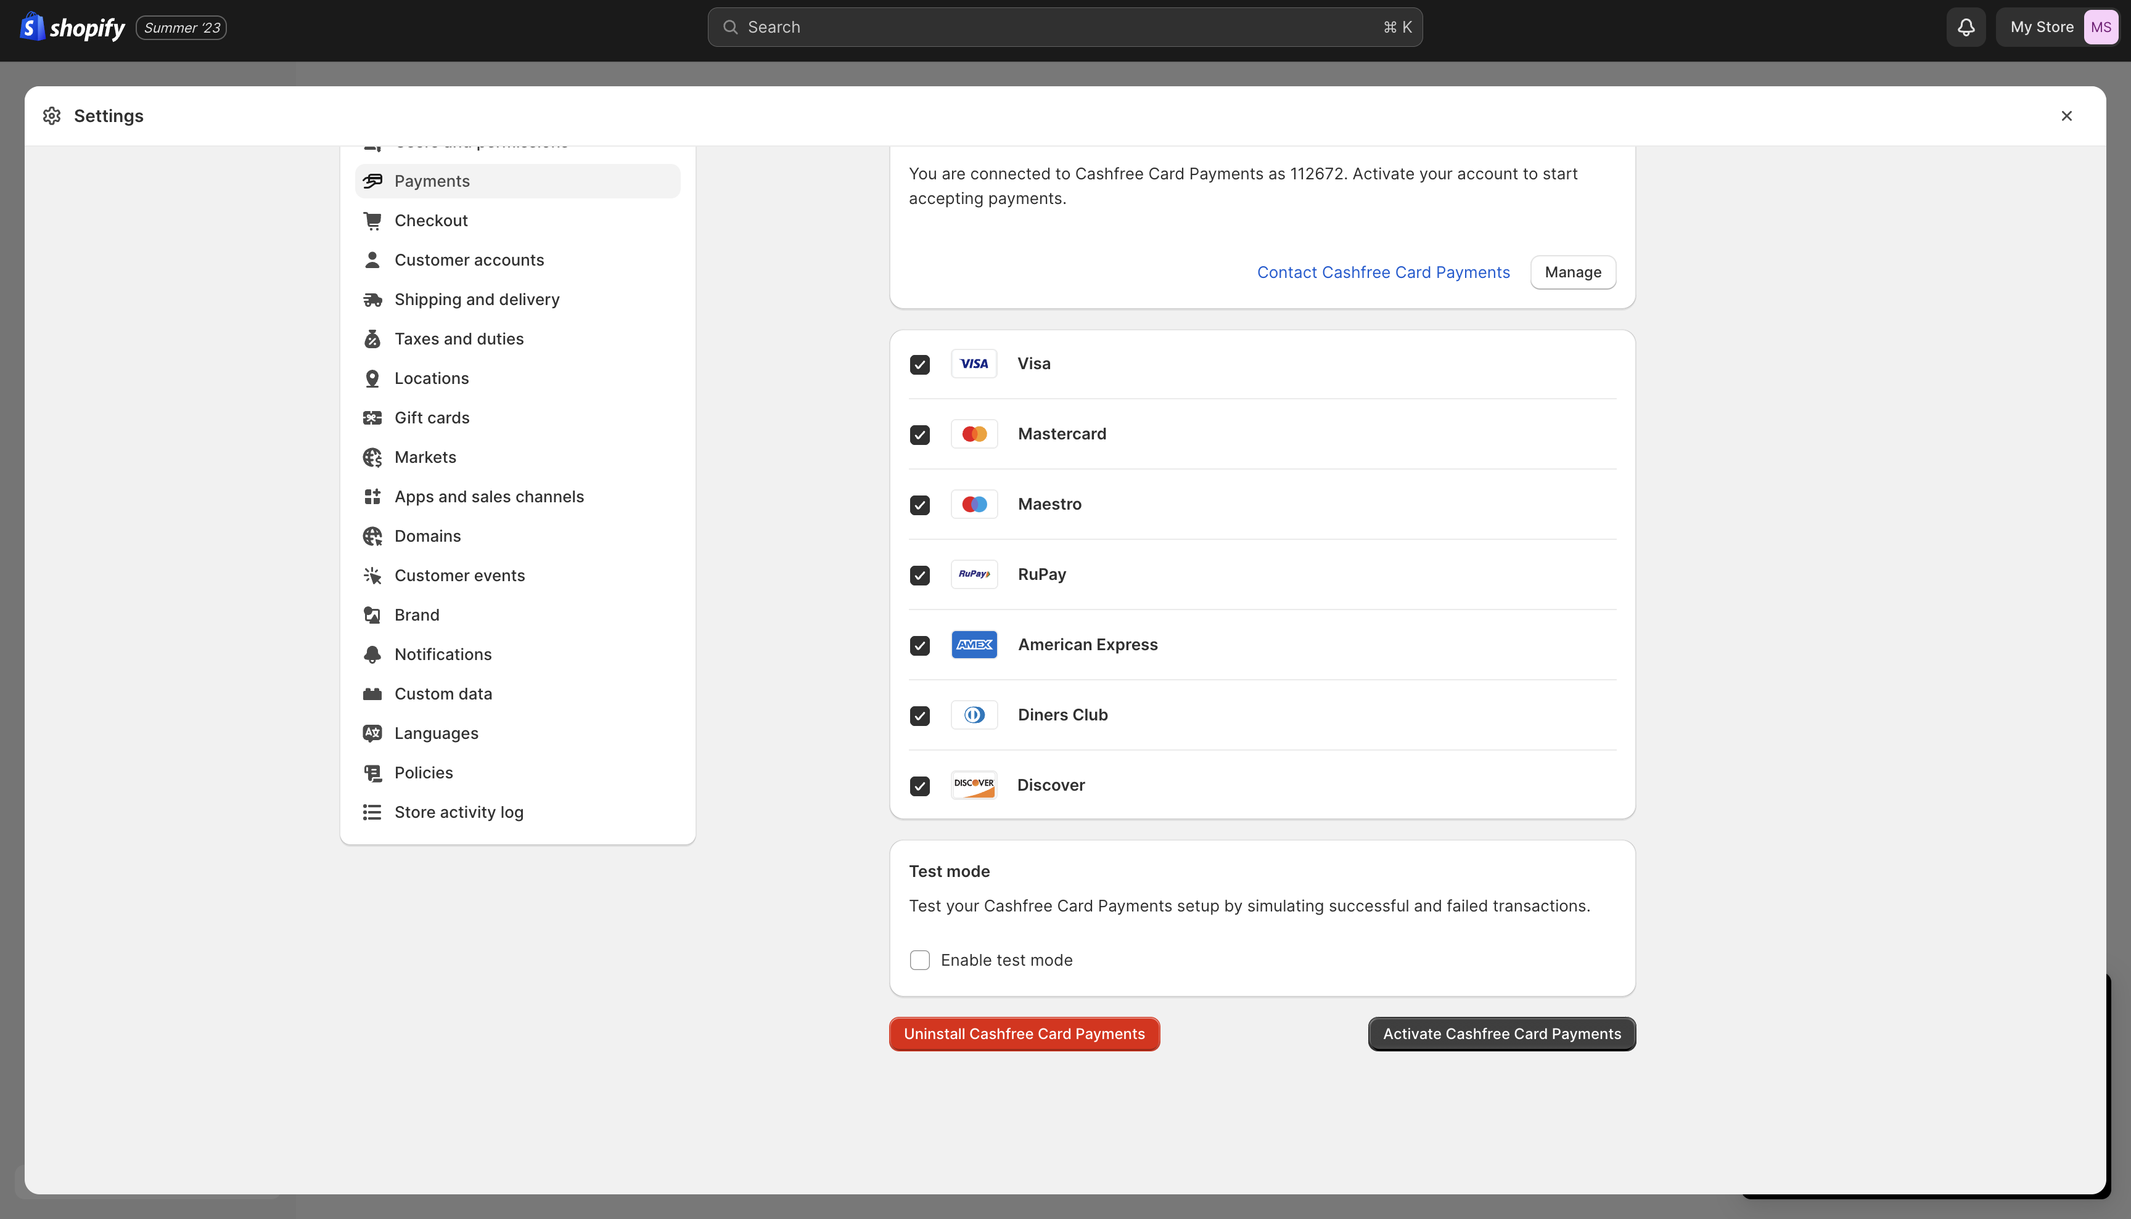Click the Settings gear icon
The width and height of the screenshot is (2131, 1219).
point(52,115)
